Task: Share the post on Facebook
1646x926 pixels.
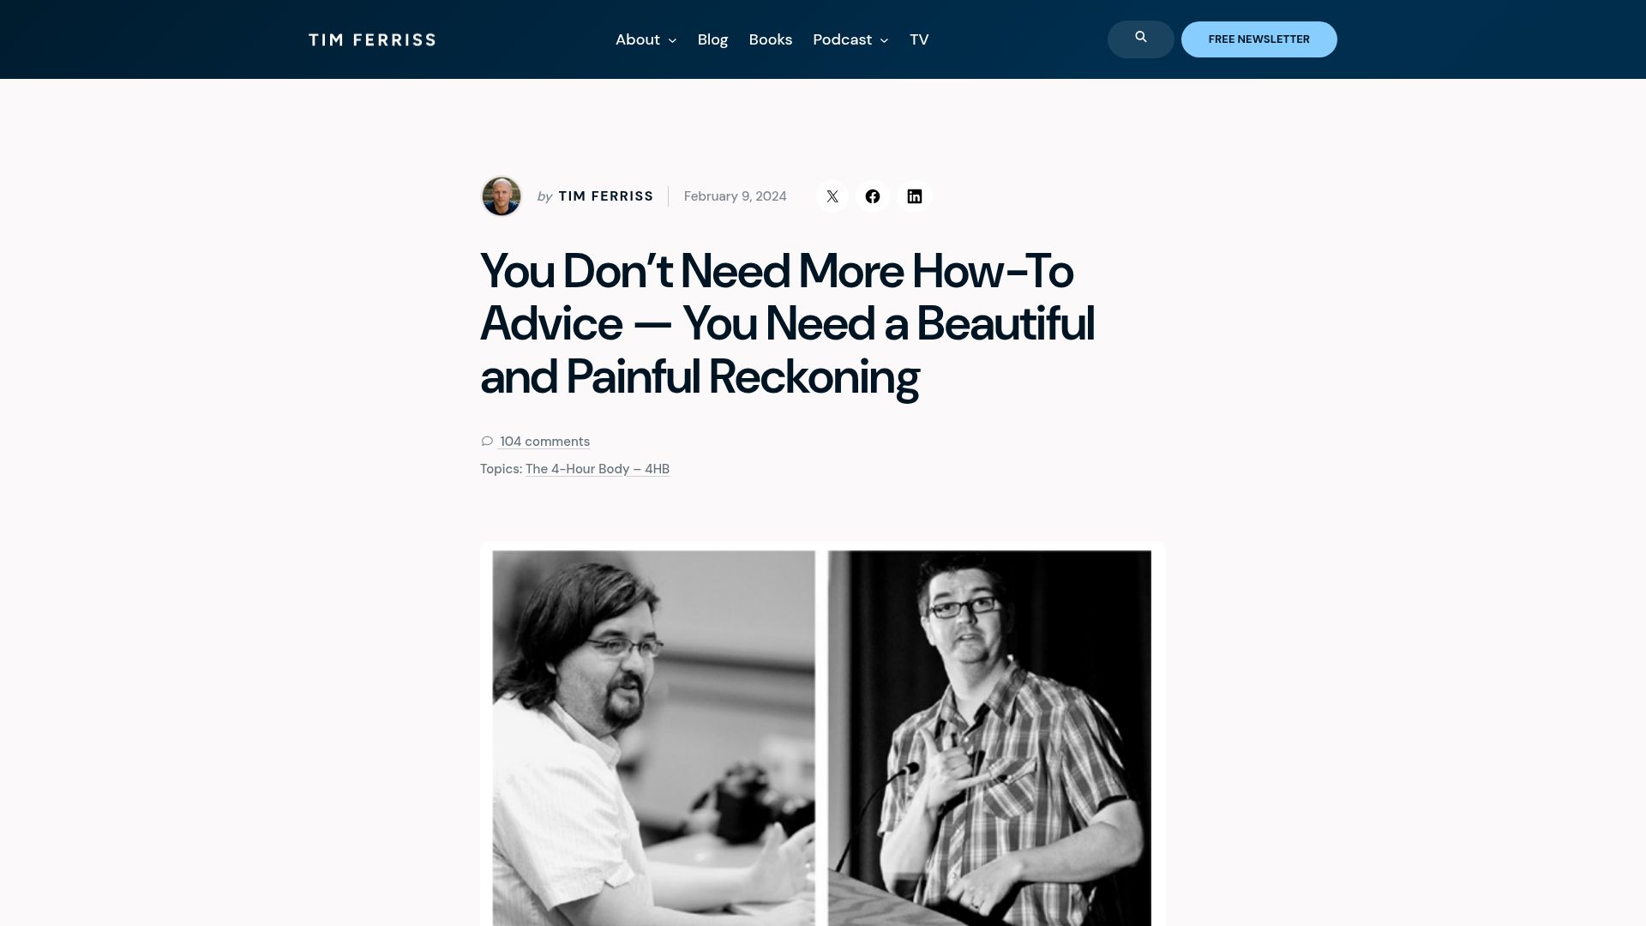Action: point(872,196)
